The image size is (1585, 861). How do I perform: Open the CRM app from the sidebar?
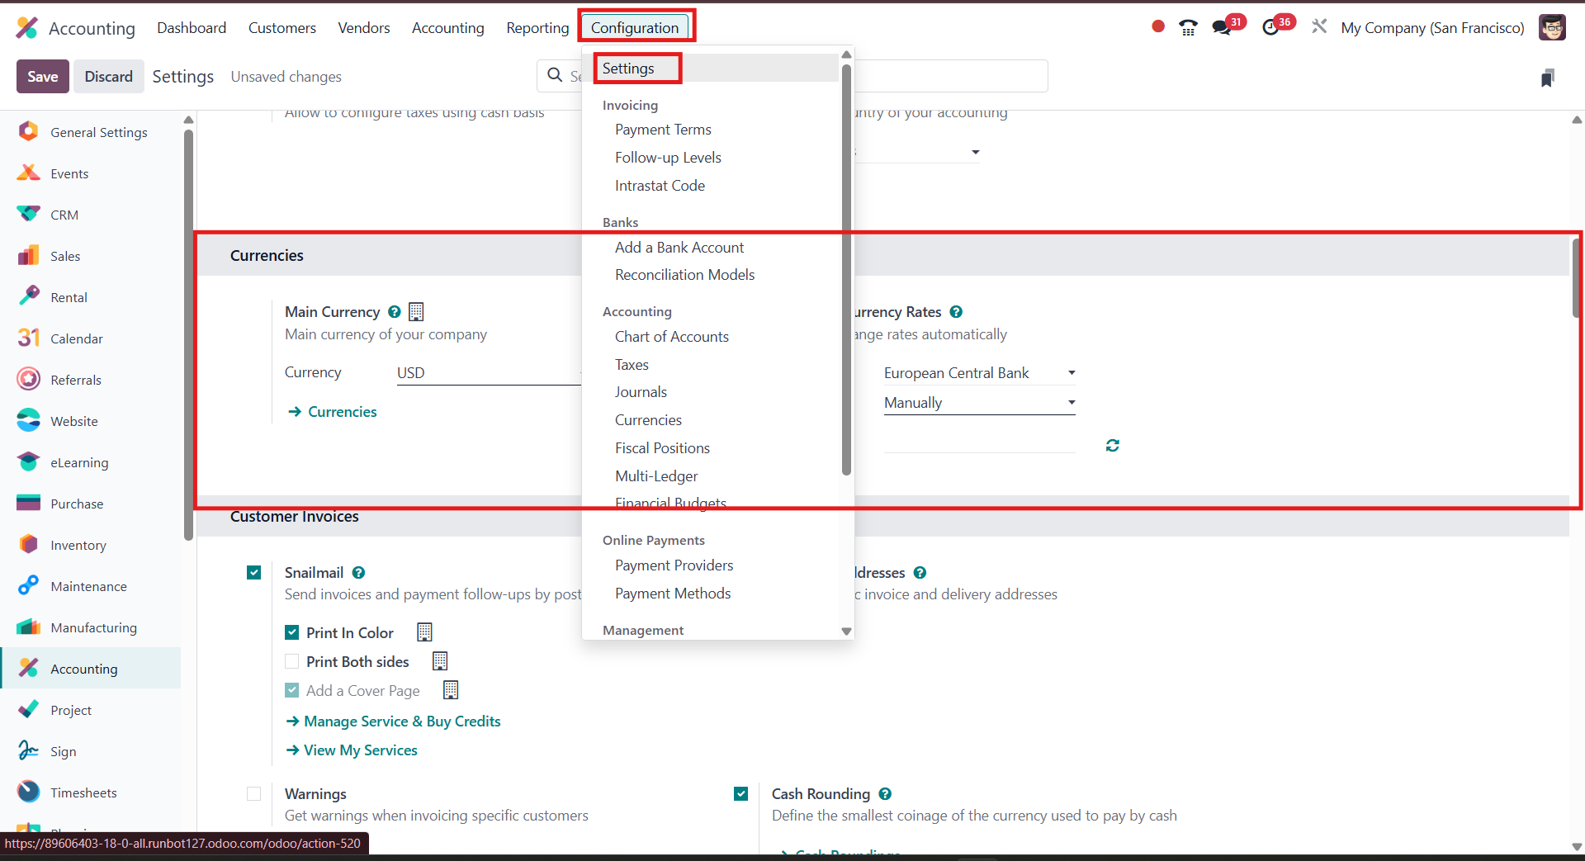point(66,214)
